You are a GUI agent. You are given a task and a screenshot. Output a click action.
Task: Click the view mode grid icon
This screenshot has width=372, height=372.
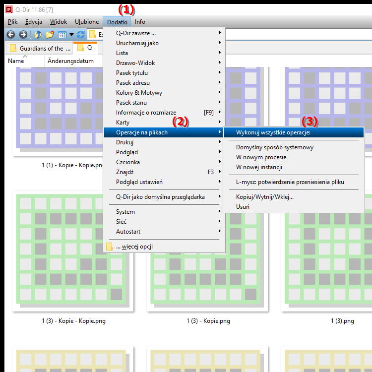(x=62, y=35)
